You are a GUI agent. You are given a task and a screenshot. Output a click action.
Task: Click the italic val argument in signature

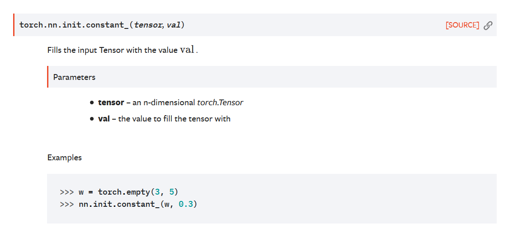click(x=174, y=25)
